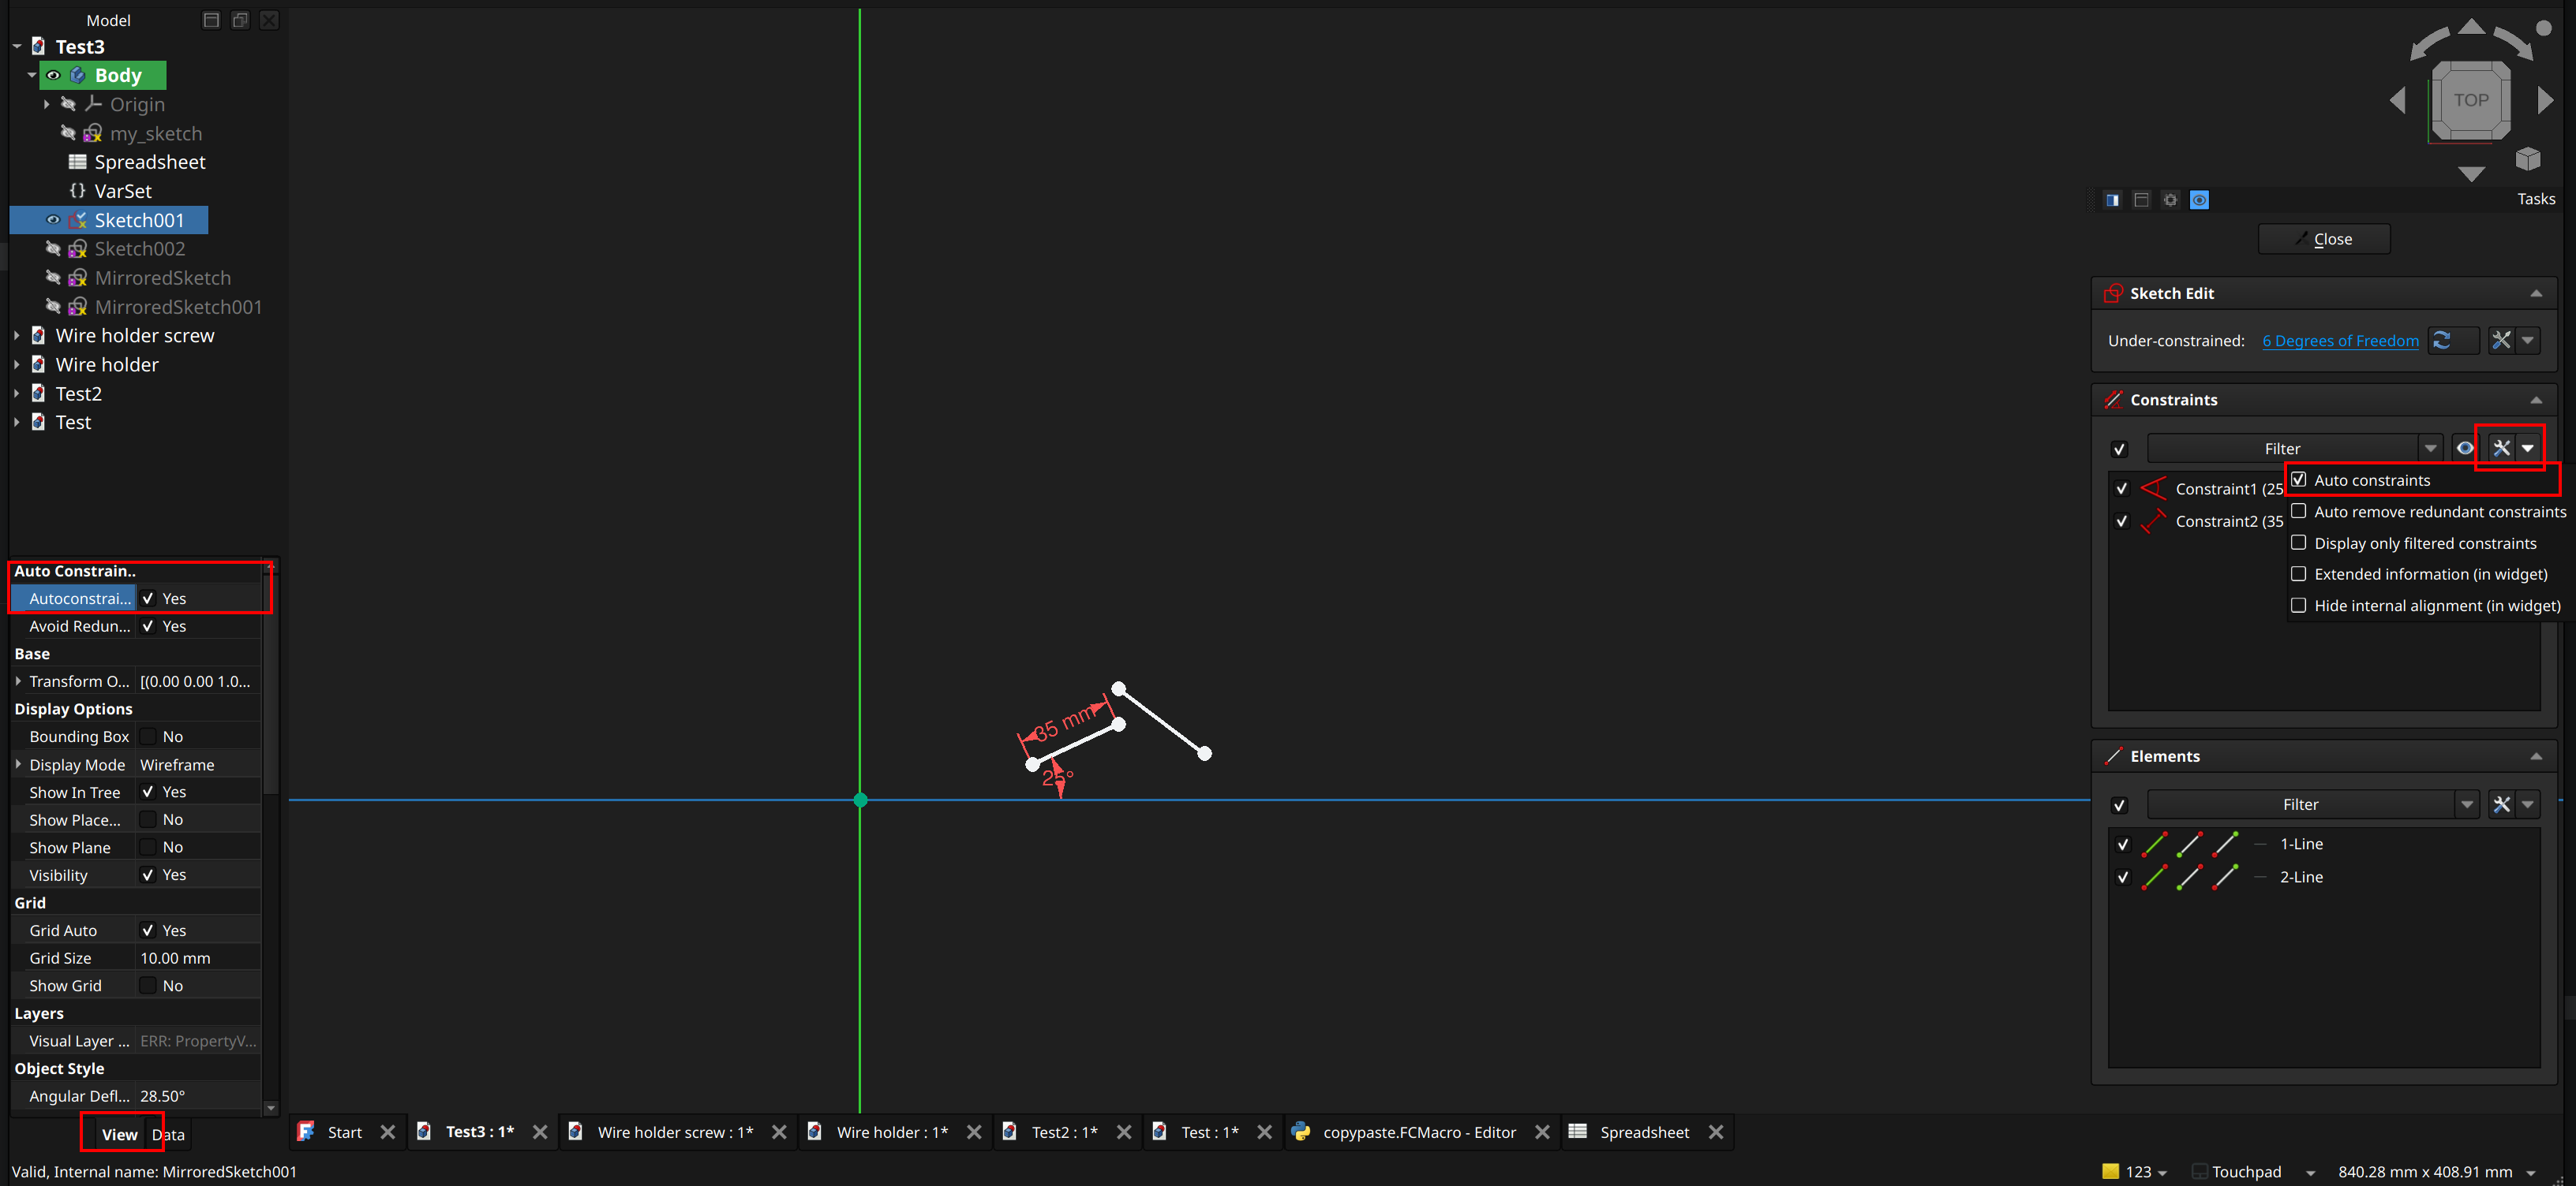The image size is (2576, 1186).
Task: Click the chip-shaped icon in Tasks header
Action: click(2170, 200)
